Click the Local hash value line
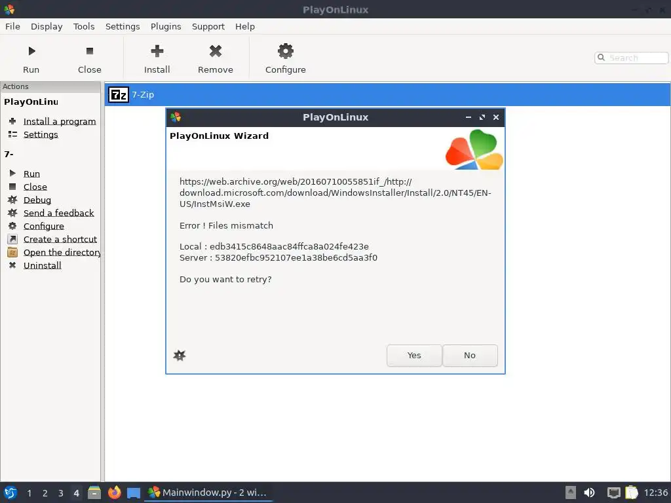This screenshot has width=671, height=503. coord(274,246)
